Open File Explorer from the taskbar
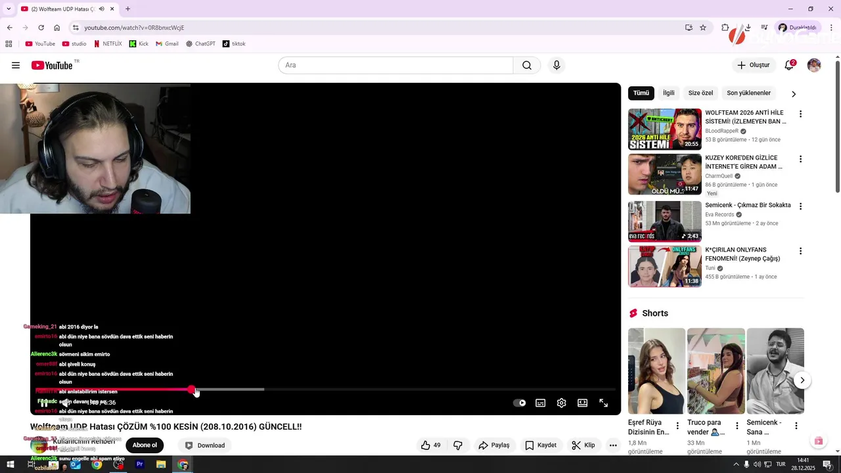This screenshot has width=841, height=473. tap(161, 464)
